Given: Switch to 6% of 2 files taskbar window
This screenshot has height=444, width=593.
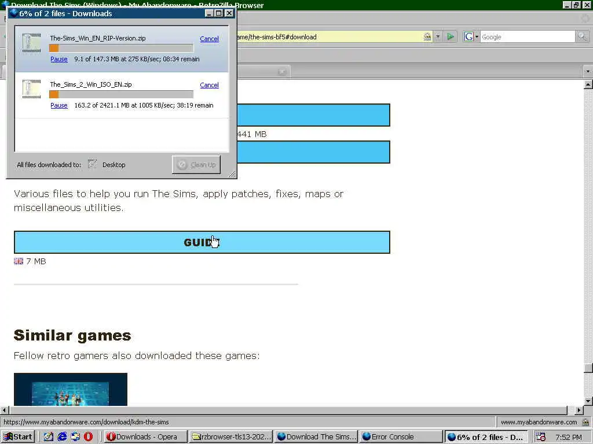Looking at the screenshot, I should 486,437.
